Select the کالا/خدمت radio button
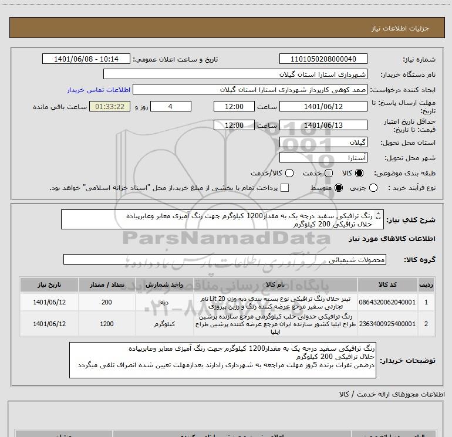The height and width of the screenshot is (437, 452). click(289, 173)
